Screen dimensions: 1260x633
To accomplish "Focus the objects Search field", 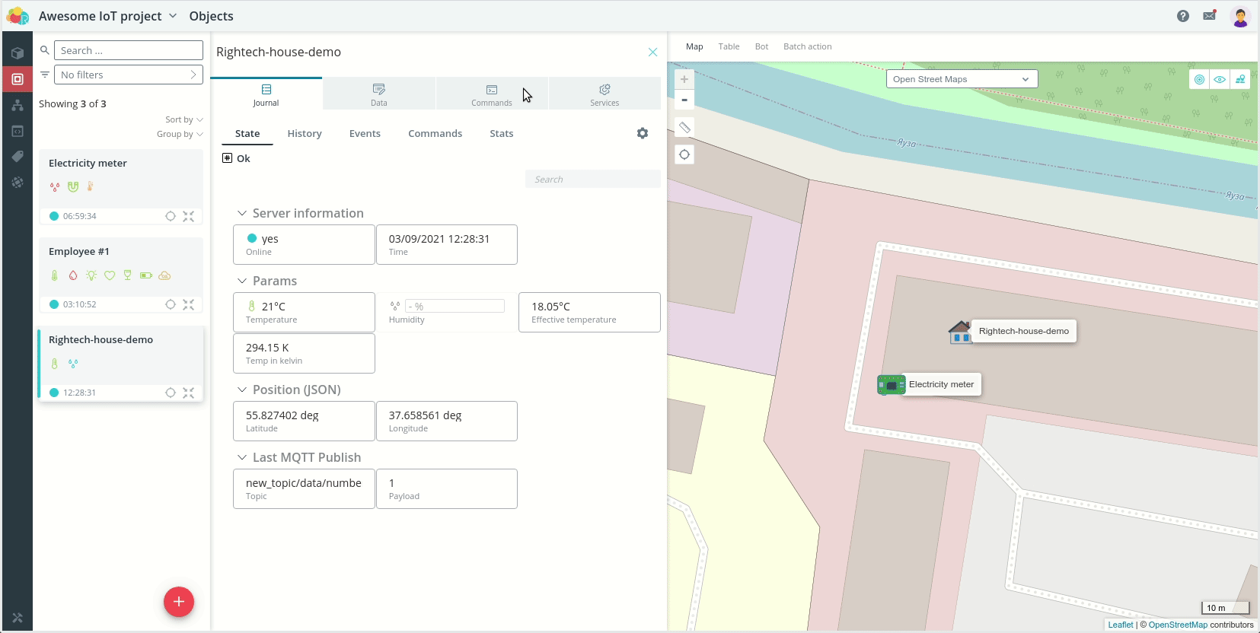I will 129,50.
